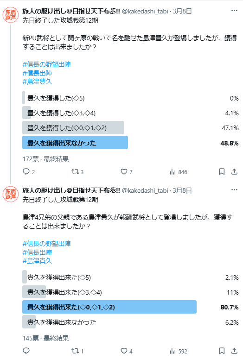The height and width of the screenshot is (359, 243).
Task: Reply to the 島津貴久 poll tweet
Action: pyautogui.click(x=26, y=351)
